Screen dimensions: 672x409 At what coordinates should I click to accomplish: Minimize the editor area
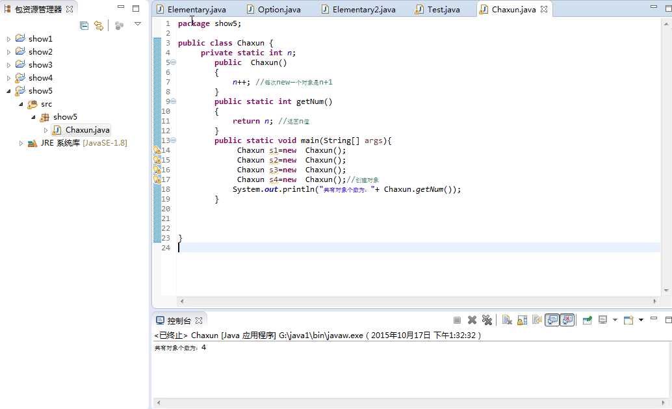pyautogui.click(x=654, y=7)
